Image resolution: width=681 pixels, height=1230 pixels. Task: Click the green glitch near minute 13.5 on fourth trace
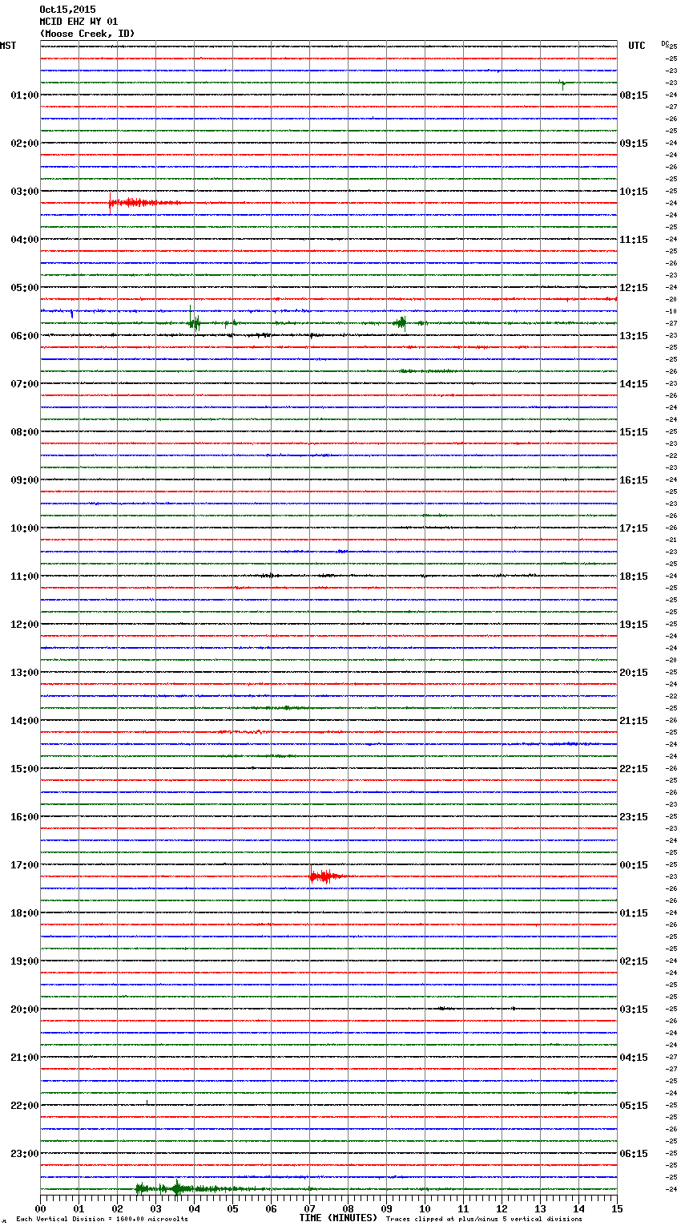(x=563, y=83)
